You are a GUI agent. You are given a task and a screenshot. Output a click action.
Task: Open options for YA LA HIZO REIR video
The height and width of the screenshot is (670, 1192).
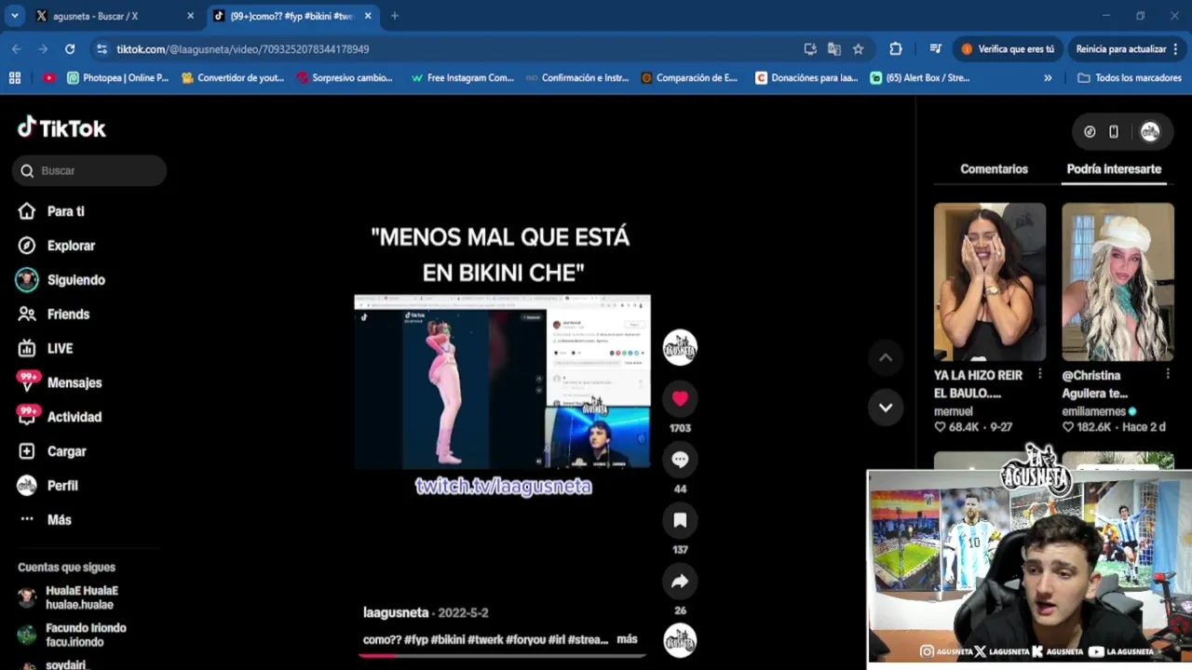[x=1040, y=374]
